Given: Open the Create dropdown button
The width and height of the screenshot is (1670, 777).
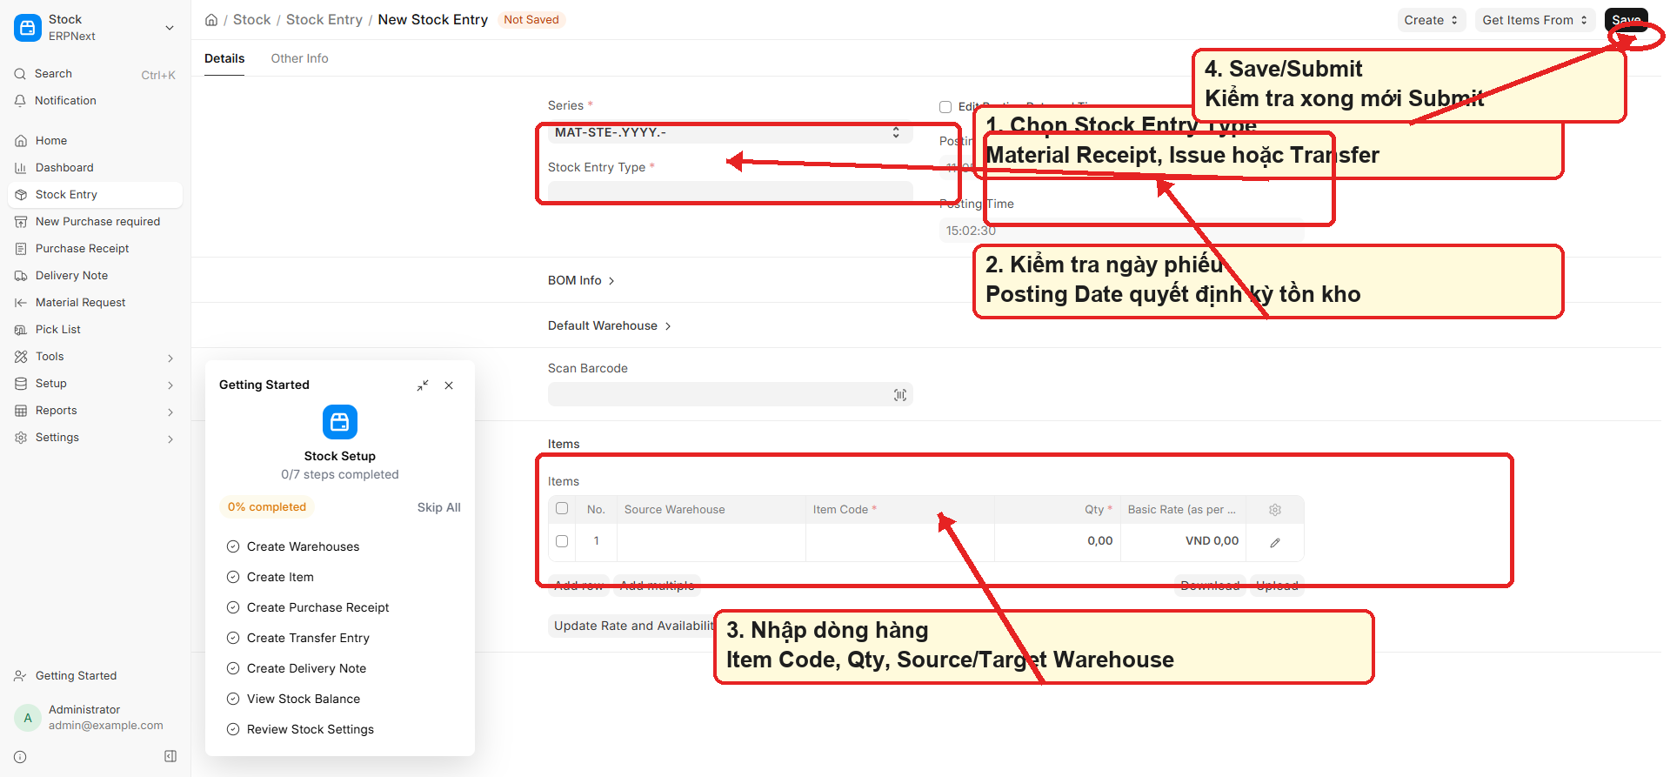Looking at the screenshot, I should click(1432, 20).
